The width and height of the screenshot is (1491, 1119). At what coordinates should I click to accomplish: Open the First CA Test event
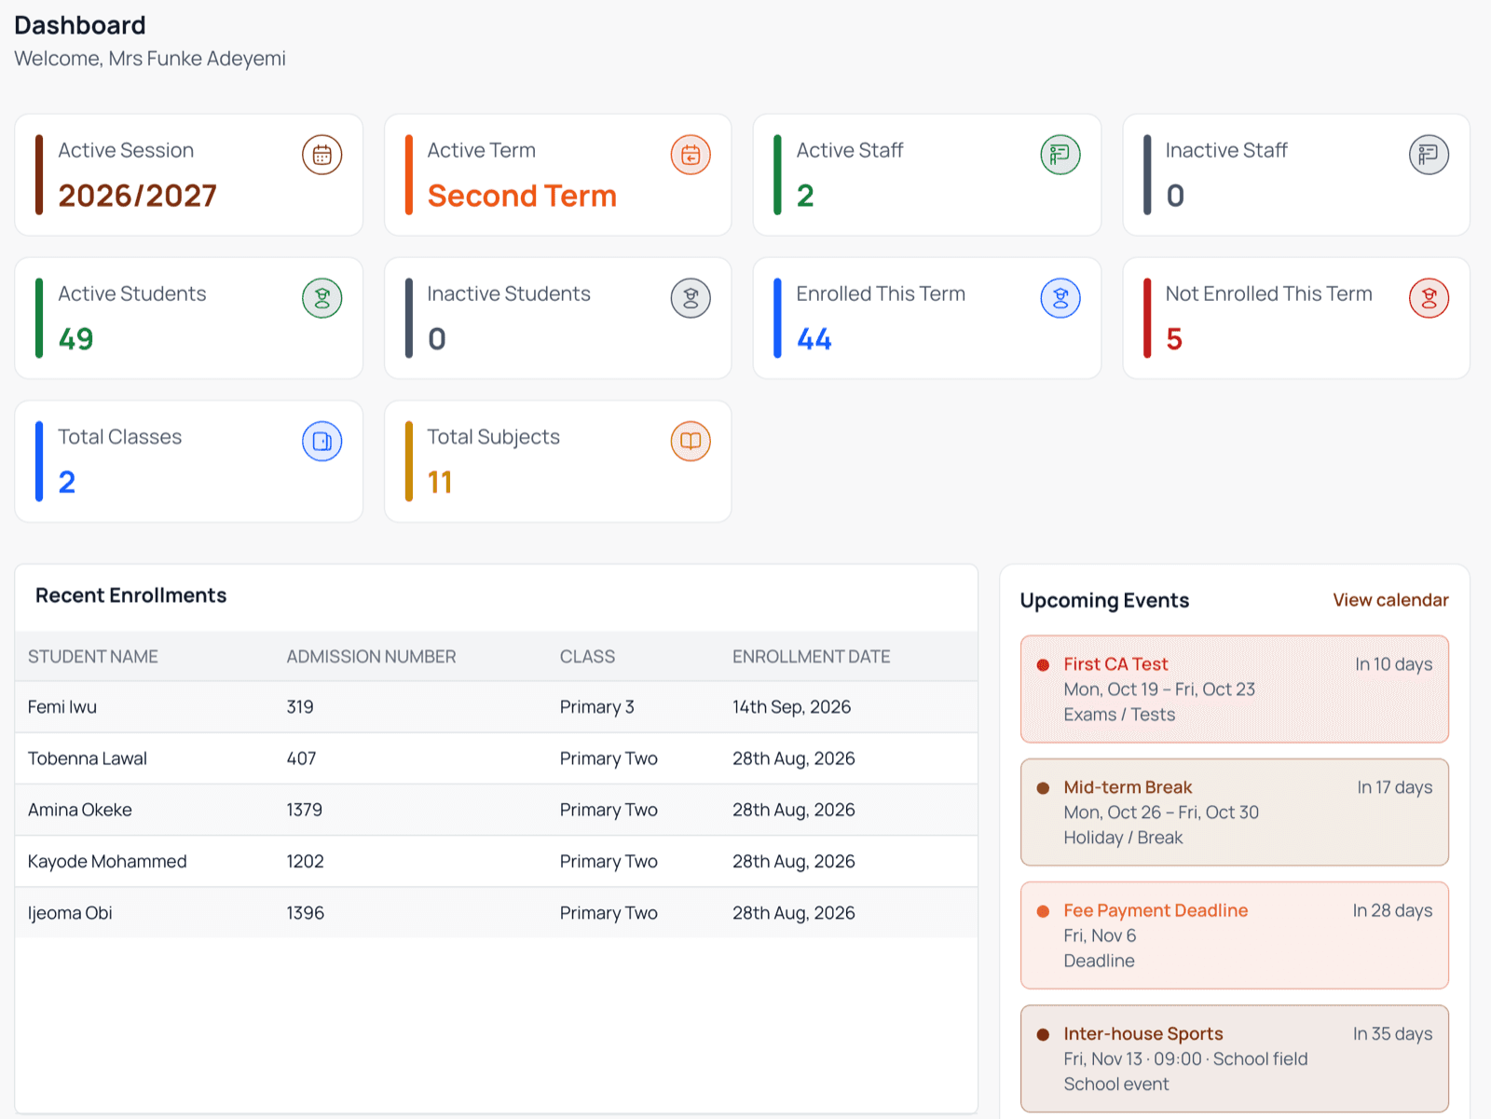(1235, 689)
